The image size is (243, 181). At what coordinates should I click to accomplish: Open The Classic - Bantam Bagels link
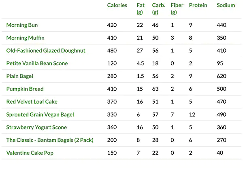[x=50, y=140]
